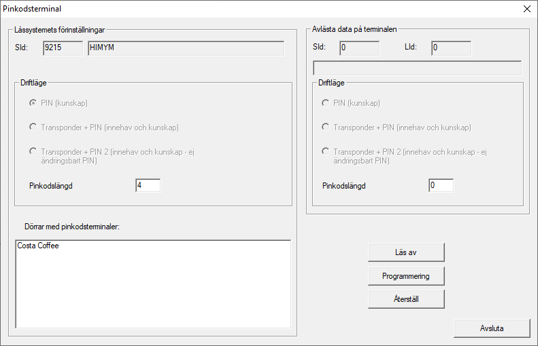Click the Återställ button

point(406,299)
